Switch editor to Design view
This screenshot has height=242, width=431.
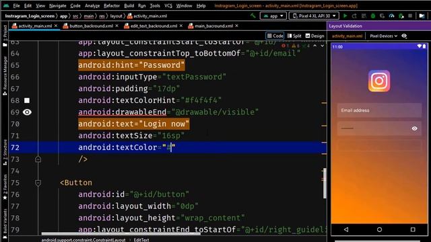(x=314, y=36)
